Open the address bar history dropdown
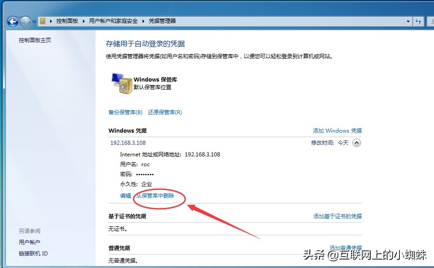This screenshot has width=434, height=268. 408,21
